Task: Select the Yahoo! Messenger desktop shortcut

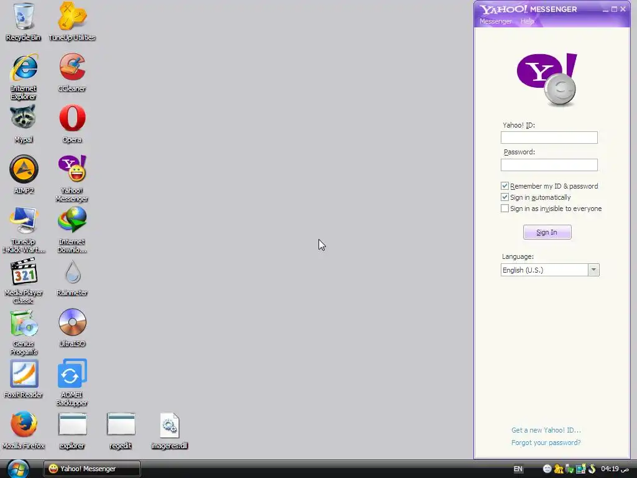Action: [72, 179]
